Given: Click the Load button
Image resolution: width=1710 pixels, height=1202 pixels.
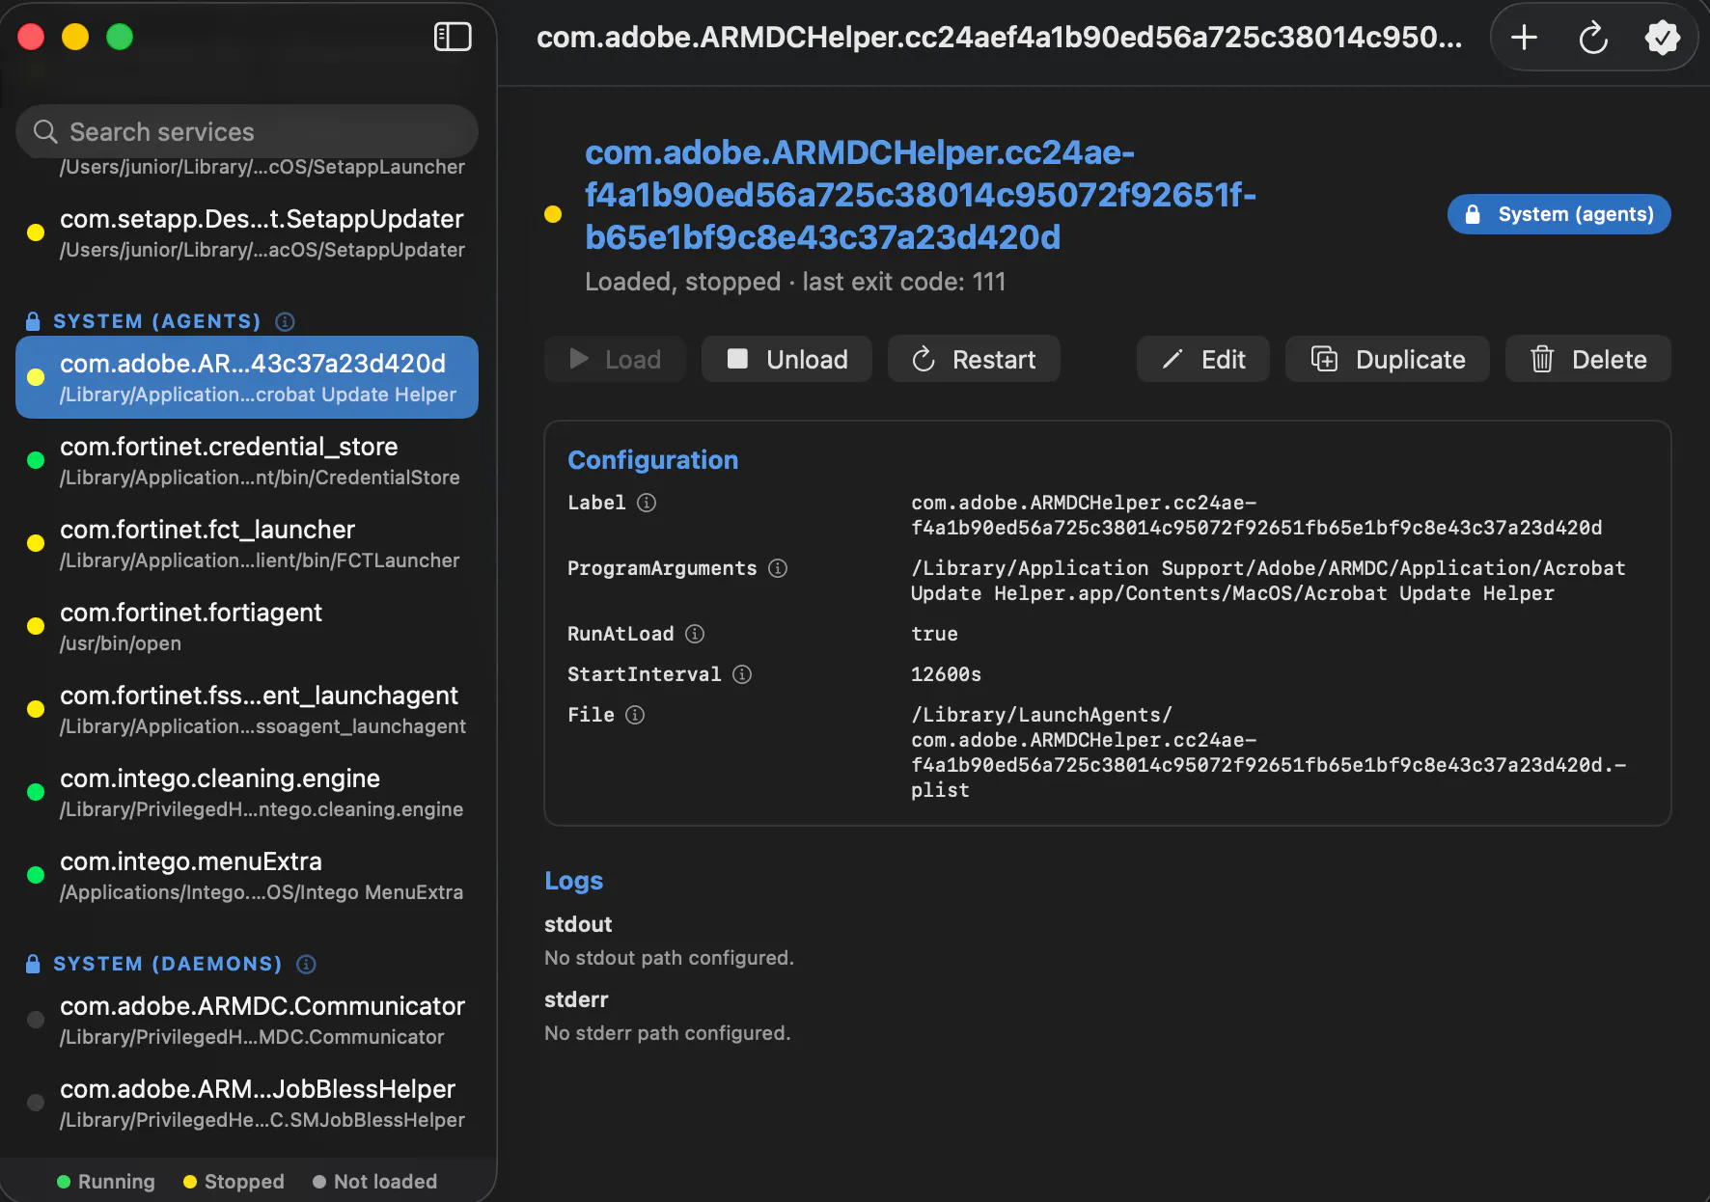Looking at the screenshot, I should (615, 359).
